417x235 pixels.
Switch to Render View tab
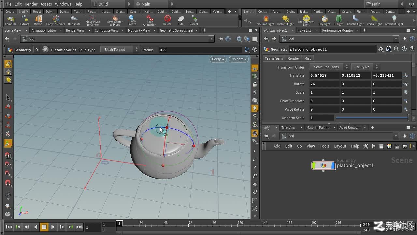(75, 30)
